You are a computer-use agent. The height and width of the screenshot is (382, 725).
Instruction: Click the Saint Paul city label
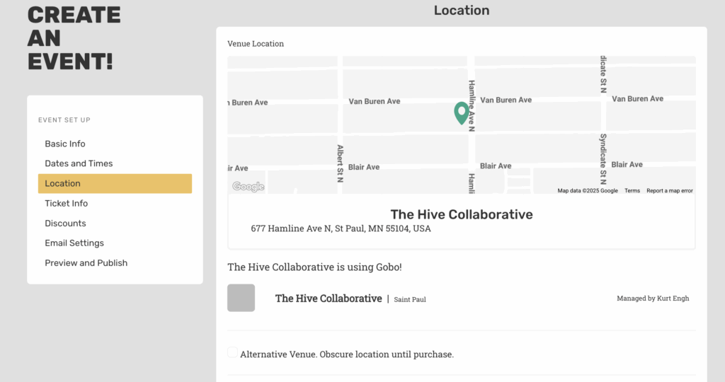pyautogui.click(x=410, y=299)
